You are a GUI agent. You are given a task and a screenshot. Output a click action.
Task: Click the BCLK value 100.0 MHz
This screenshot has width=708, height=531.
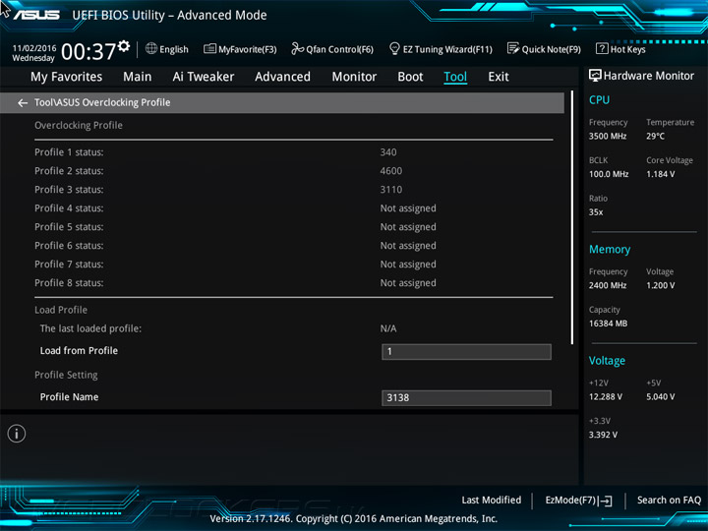[609, 174]
